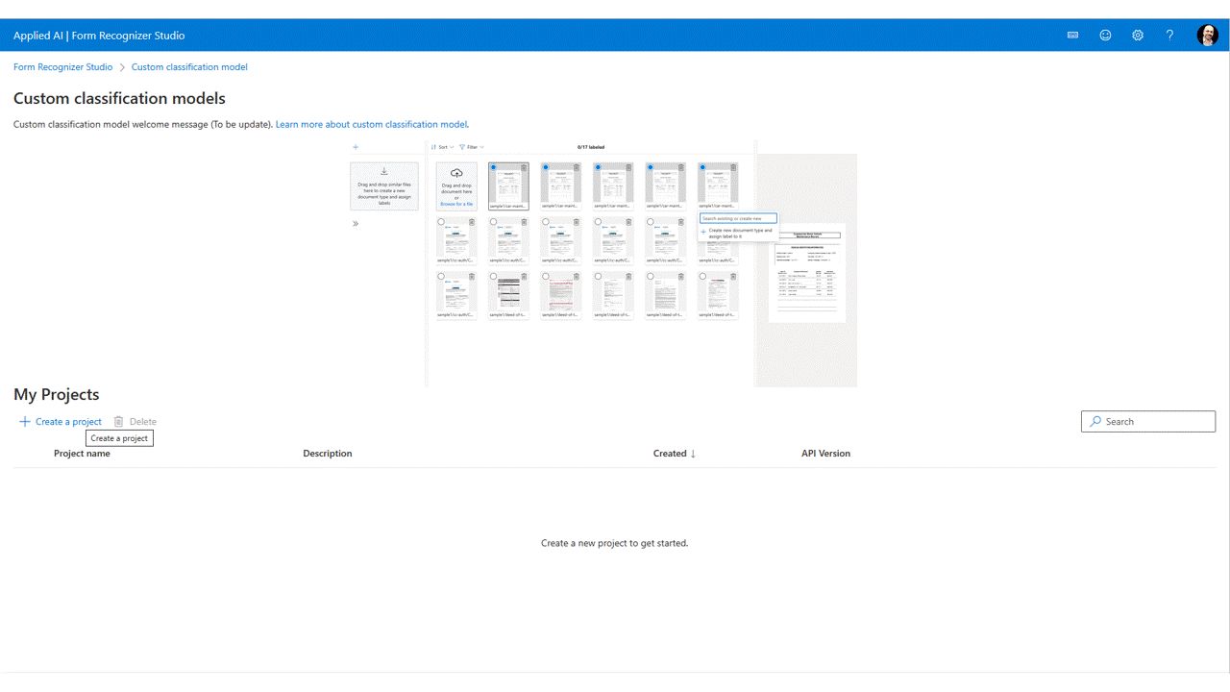
Task: Click the Delete icon in My Projects toolbar
Action: pos(135,421)
